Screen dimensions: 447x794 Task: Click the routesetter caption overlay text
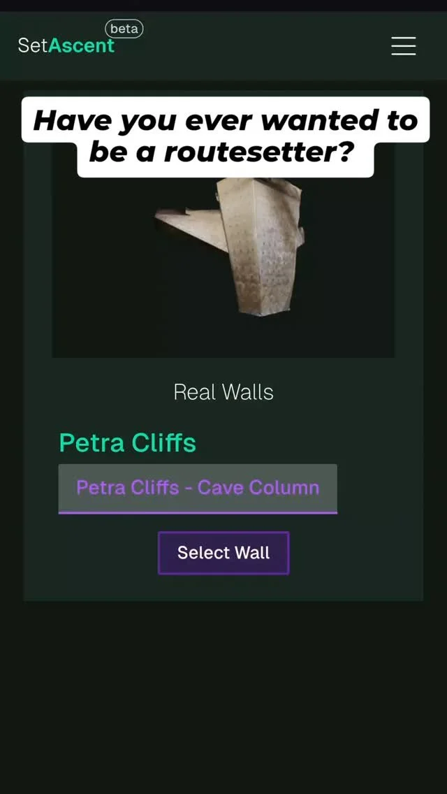point(226,137)
